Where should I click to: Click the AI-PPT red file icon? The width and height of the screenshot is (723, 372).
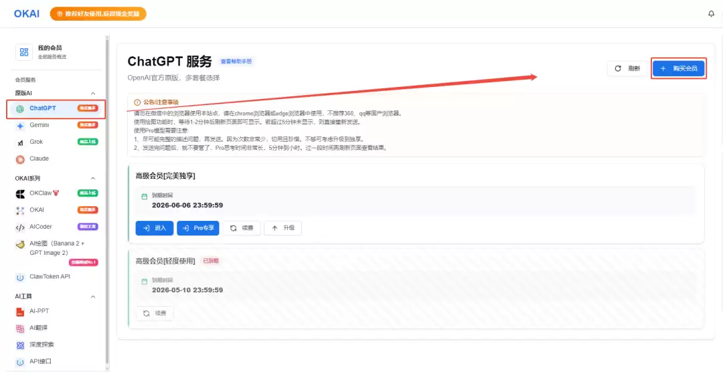[x=20, y=312]
